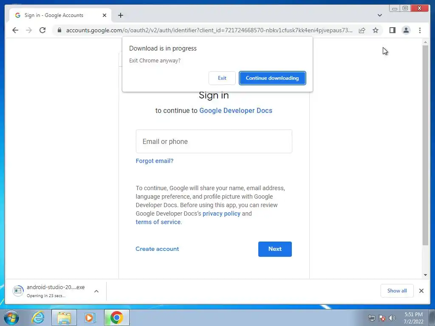The width and height of the screenshot is (435, 326).
Task: Click the page scrollbar down arrow
Action: (x=425, y=275)
